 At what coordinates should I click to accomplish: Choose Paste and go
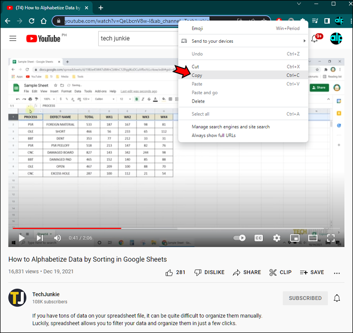click(x=243, y=93)
